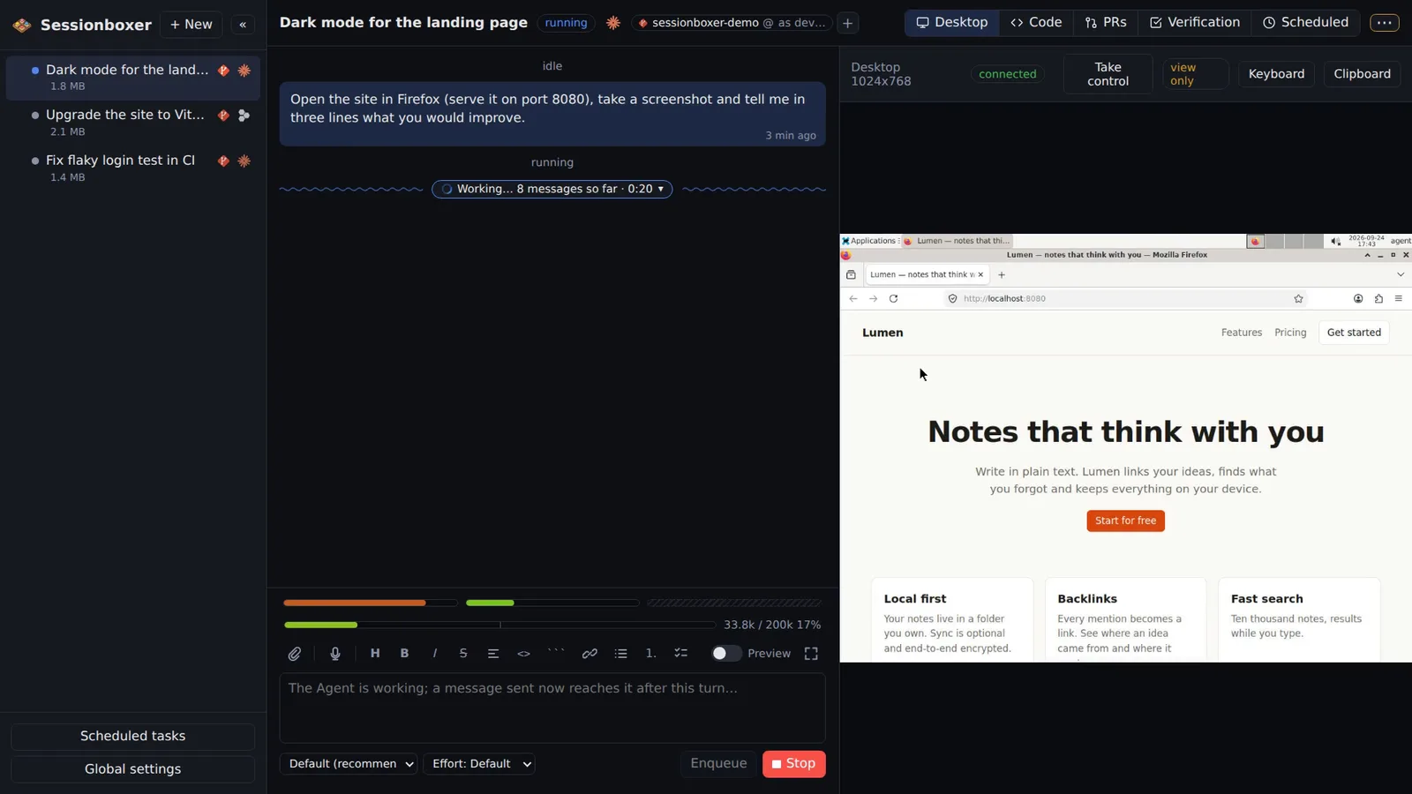Attach a file with the paperclip icon
1412x794 pixels.
click(x=295, y=654)
